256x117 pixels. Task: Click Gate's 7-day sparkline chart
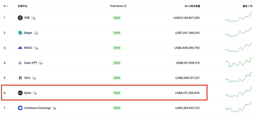click(x=238, y=62)
